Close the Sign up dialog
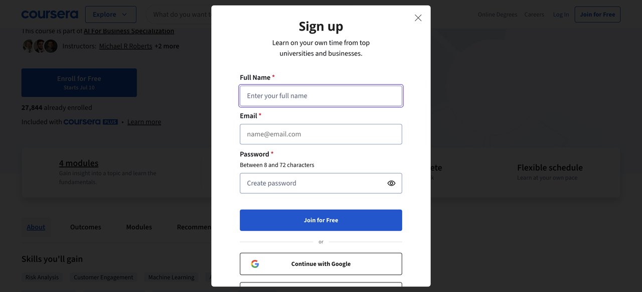 click(x=418, y=18)
